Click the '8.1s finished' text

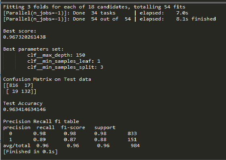[x=196, y=19]
